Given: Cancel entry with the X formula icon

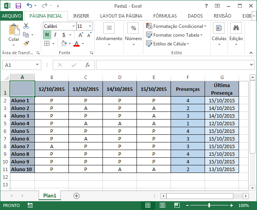Looking at the screenshot, I should pos(60,65).
